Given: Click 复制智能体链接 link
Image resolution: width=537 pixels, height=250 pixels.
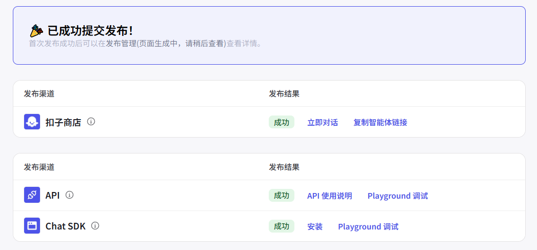Looking at the screenshot, I should [x=380, y=122].
